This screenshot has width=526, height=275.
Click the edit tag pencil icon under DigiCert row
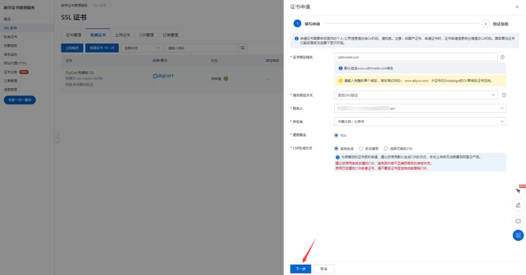[92, 84]
